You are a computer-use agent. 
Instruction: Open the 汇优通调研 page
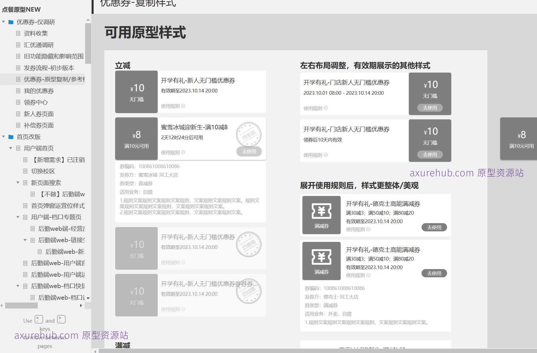tap(39, 45)
